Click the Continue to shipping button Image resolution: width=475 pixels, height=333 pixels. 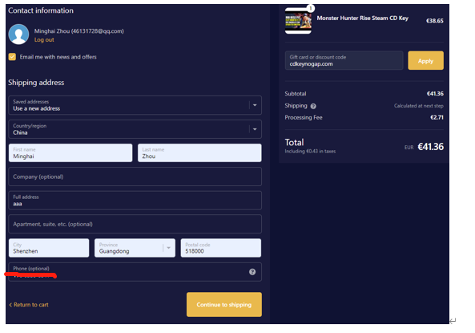point(224,304)
